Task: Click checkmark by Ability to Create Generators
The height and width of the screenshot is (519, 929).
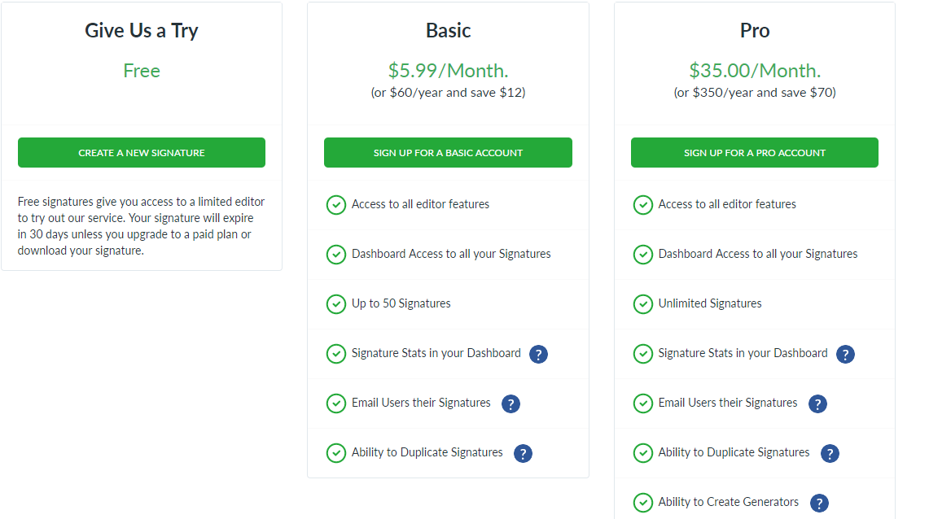Action: pos(642,503)
